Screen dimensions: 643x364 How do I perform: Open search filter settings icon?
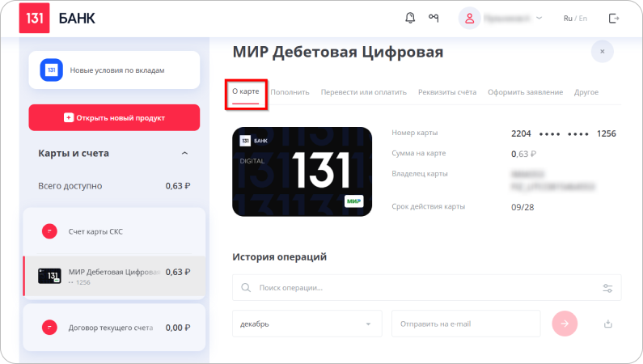607,287
